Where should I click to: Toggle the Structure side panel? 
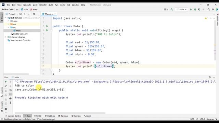pos(2,92)
